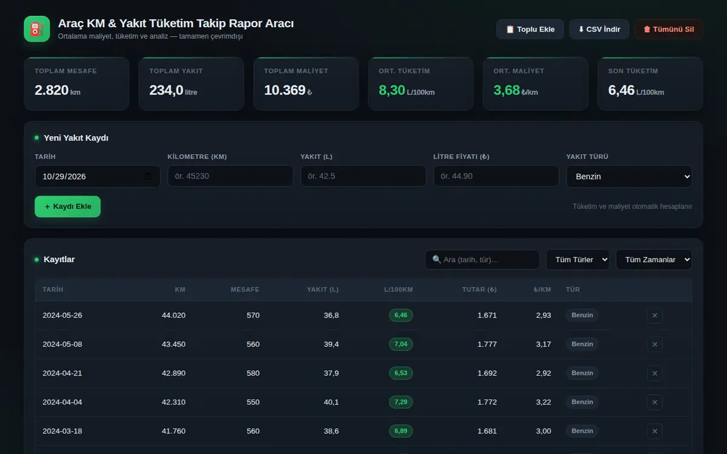Screen dimensions: 727x454
Task: Click the 6,46 consumption badge in the table
Action: 401,315
